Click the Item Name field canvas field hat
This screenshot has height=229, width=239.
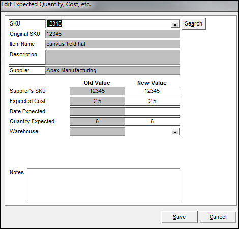(x=113, y=44)
